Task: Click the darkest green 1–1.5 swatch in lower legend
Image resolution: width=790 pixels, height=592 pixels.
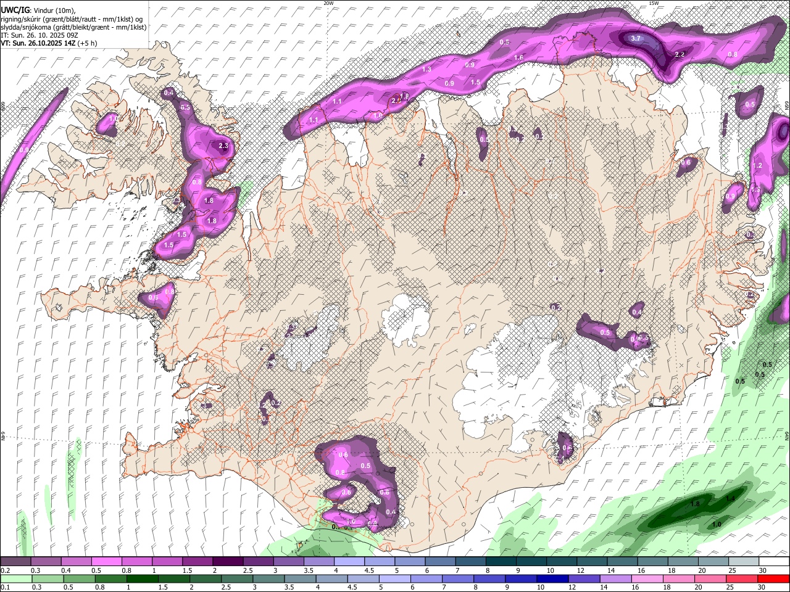Action: [142, 578]
